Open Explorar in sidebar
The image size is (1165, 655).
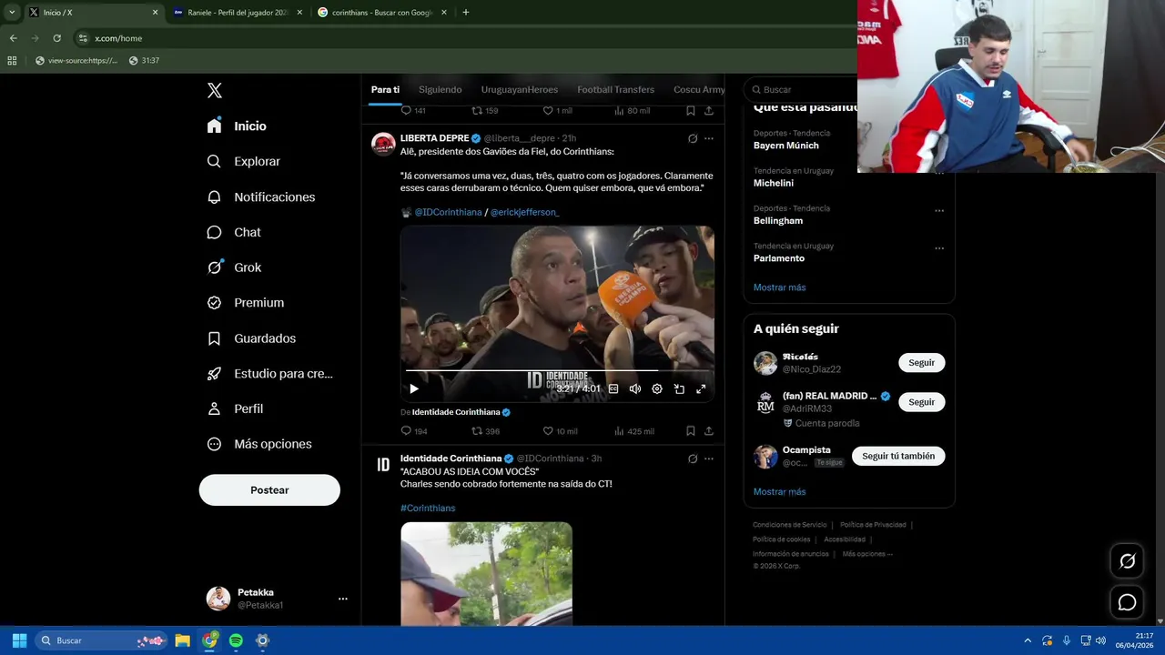[x=243, y=161]
